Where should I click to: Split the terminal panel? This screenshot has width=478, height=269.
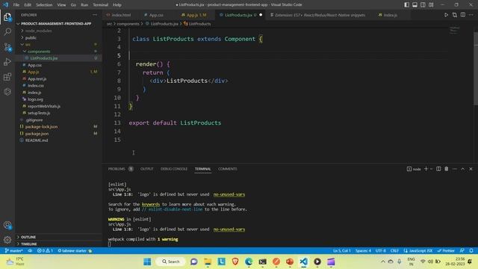click(438, 169)
